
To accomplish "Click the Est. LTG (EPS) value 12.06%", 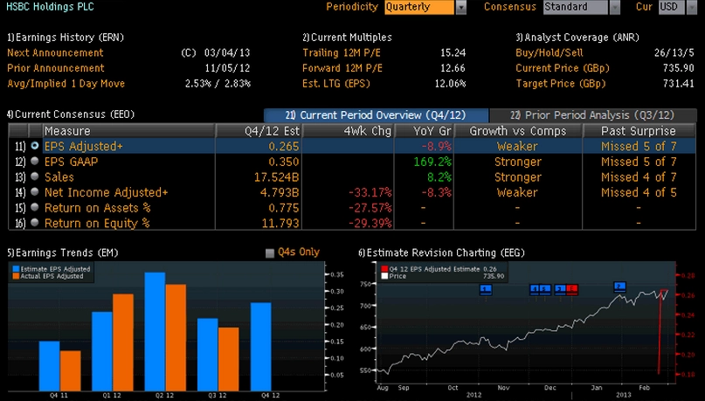I will tap(450, 83).
